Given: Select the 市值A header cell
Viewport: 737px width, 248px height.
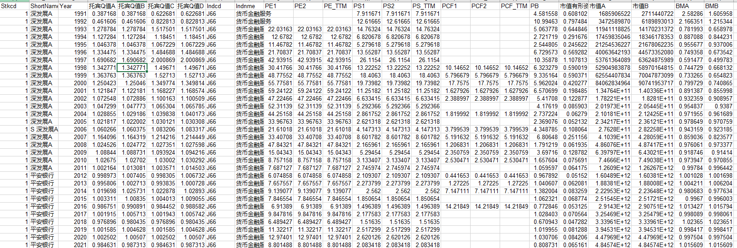Looking at the screenshot, I should point(609,6).
